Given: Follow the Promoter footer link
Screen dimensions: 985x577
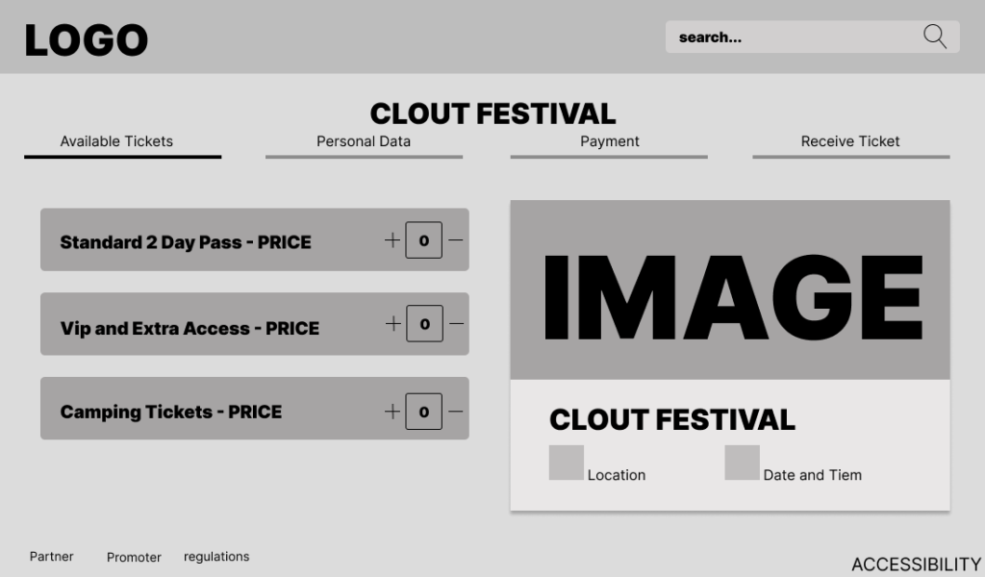Looking at the screenshot, I should tap(134, 558).
